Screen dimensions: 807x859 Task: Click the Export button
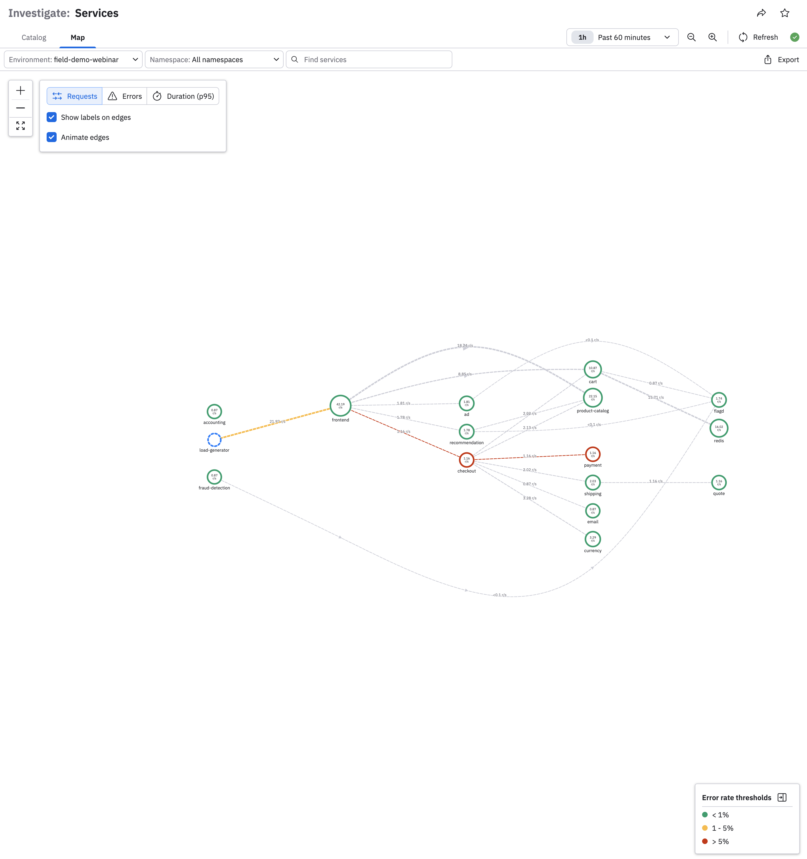(x=781, y=60)
